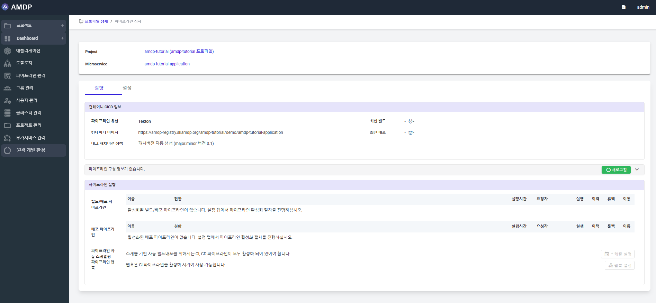
Task: Click the 파이프라인 관리 sidebar icon
Action: [7, 75]
